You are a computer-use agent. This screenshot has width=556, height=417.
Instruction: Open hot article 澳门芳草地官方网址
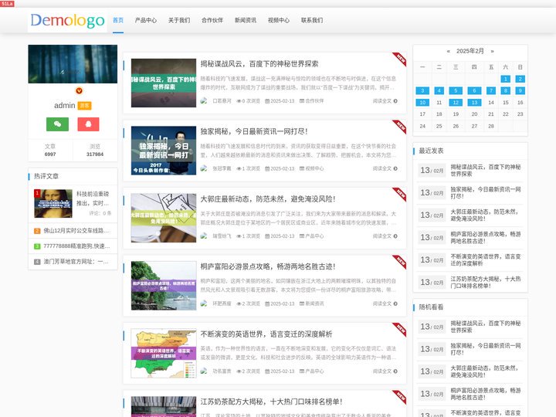point(76,262)
